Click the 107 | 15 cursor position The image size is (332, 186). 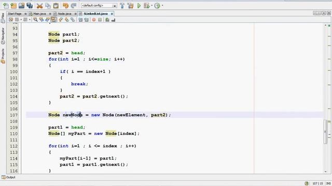pos(317,183)
